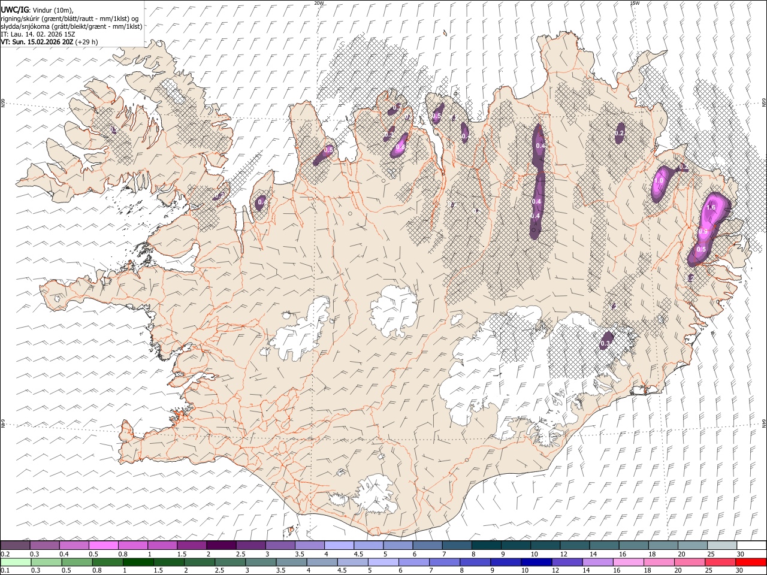Select the top-row legend swatch between 14 and 16
767x575 pixels.
(604, 545)
